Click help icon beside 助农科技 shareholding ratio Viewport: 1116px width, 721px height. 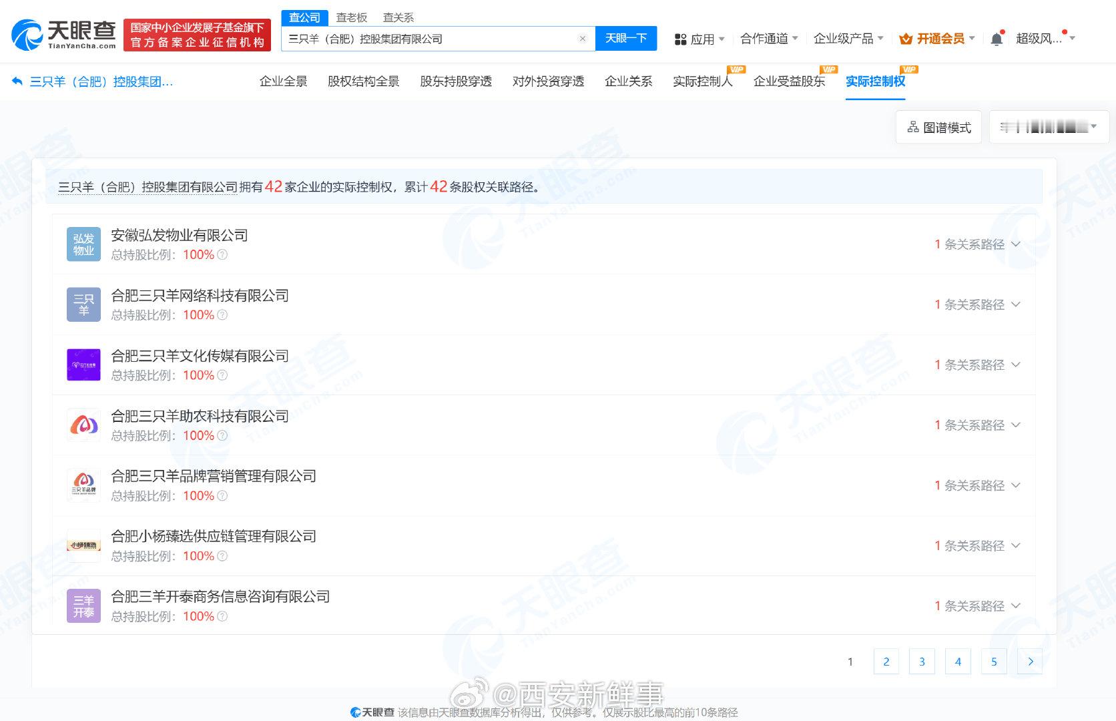pyautogui.click(x=223, y=436)
